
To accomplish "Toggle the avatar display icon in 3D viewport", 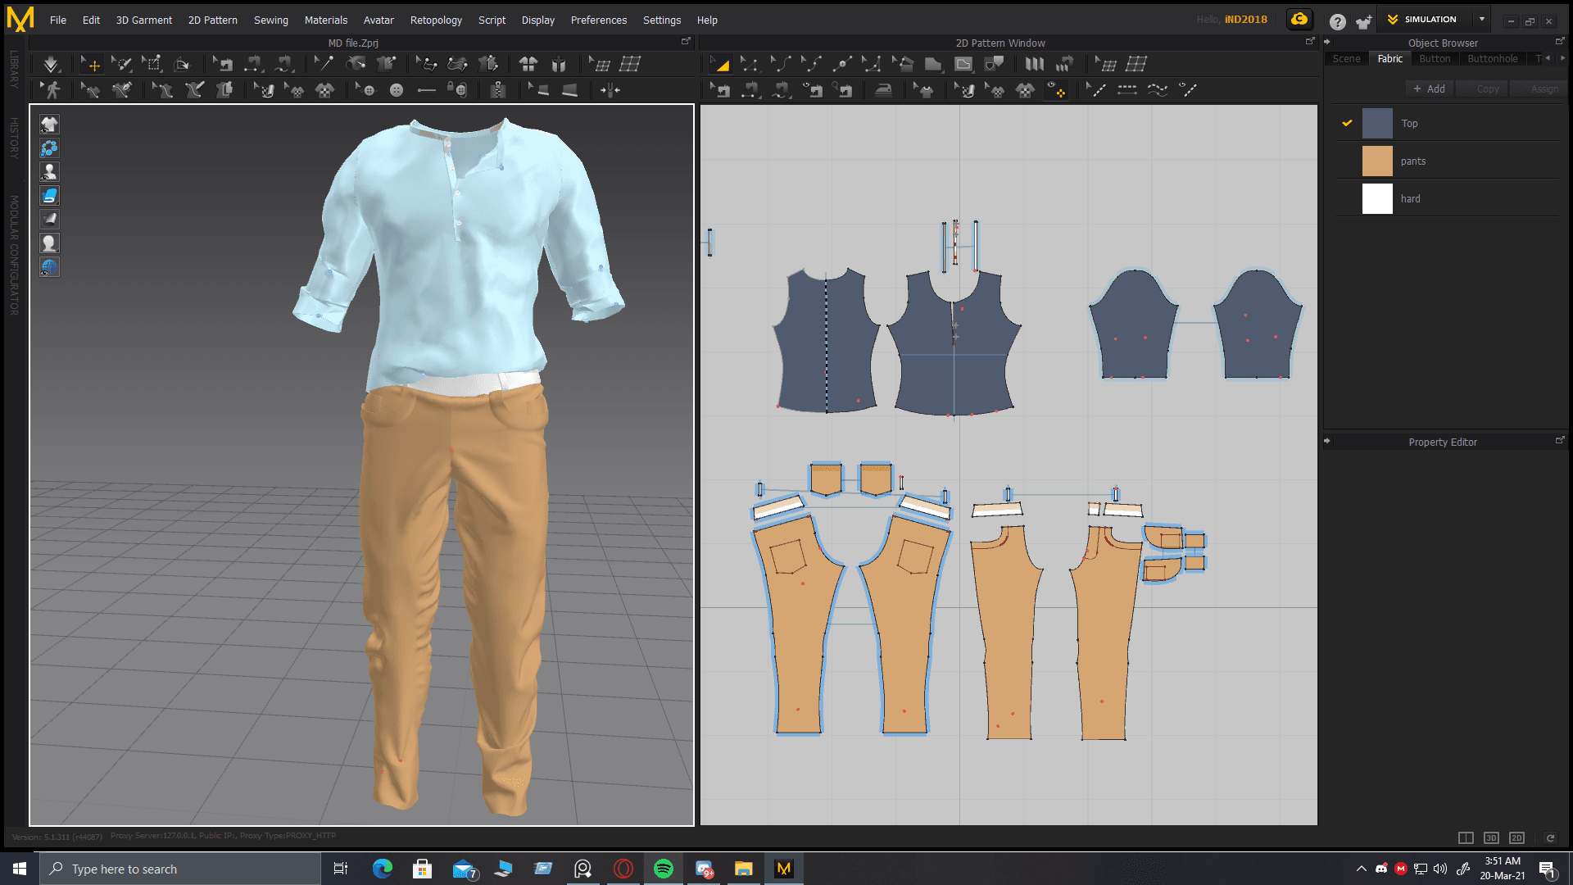I will [49, 172].
